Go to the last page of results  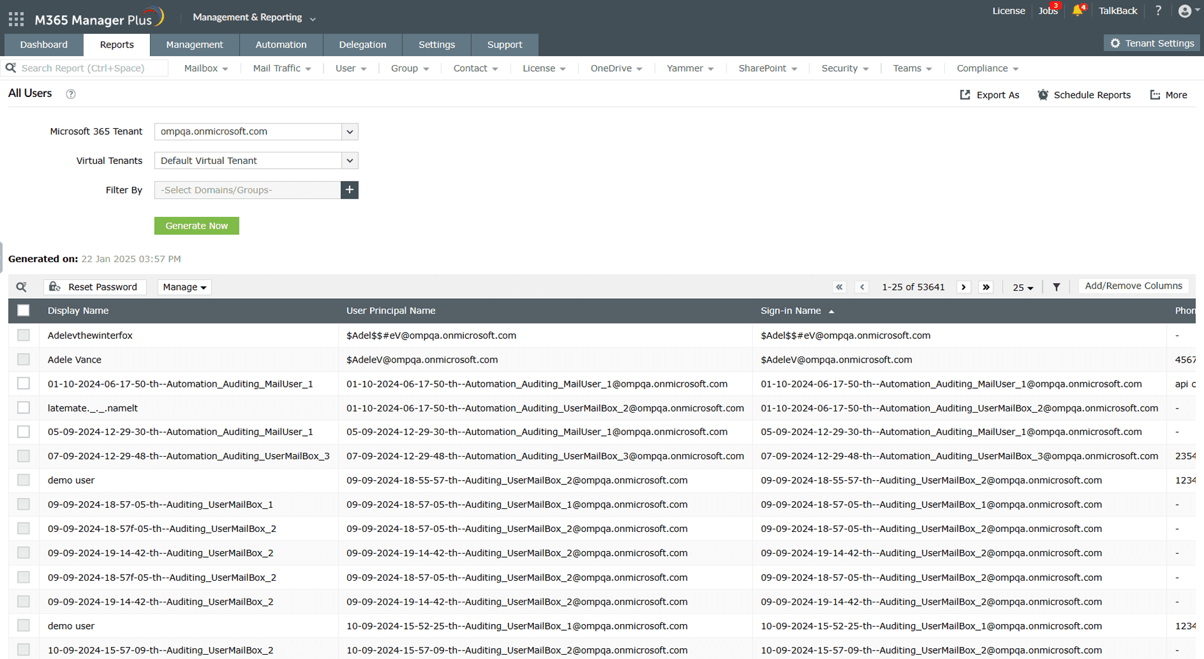point(986,287)
